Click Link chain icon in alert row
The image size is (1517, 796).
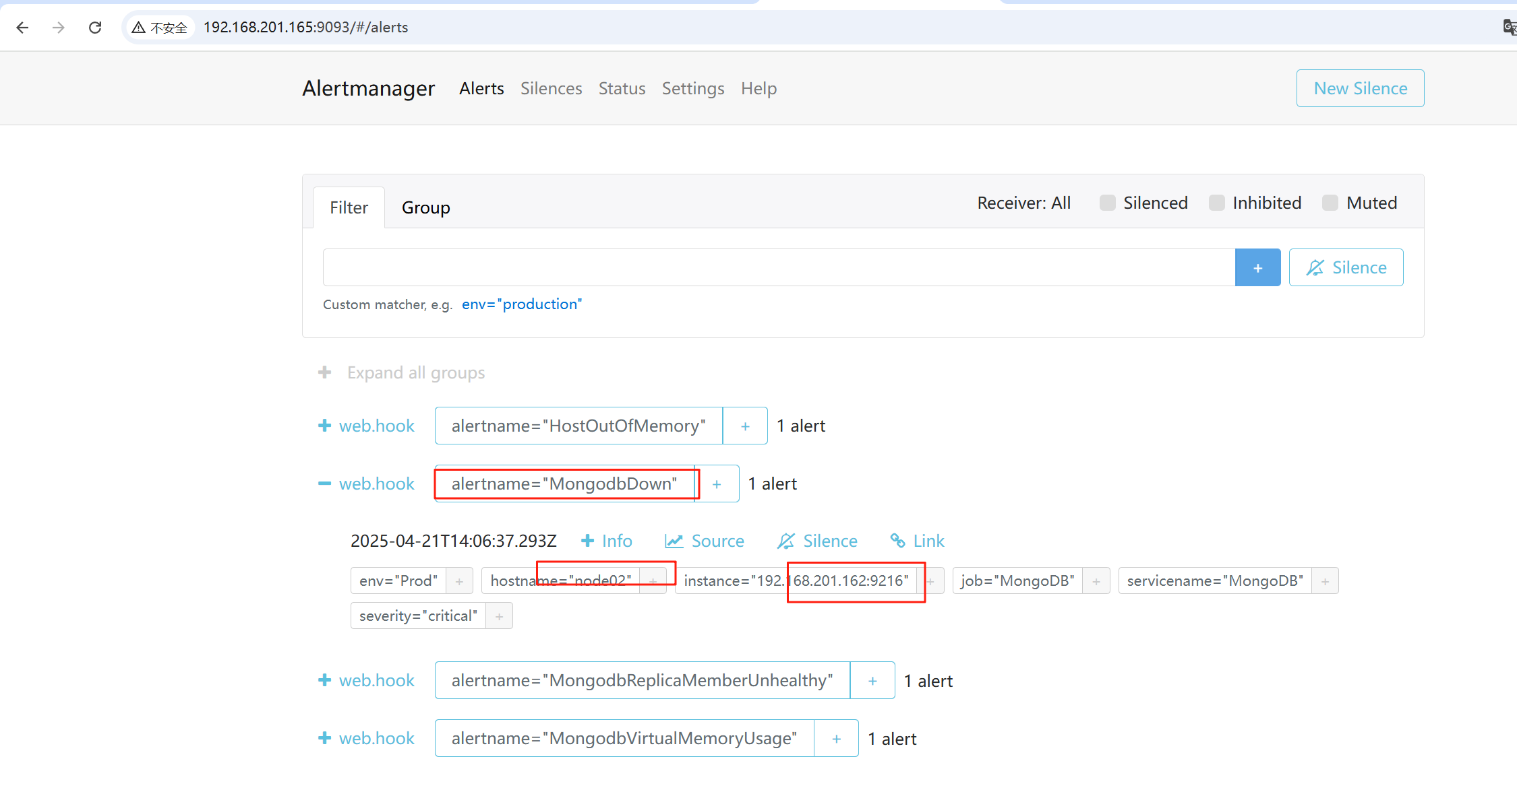click(897, 541)
